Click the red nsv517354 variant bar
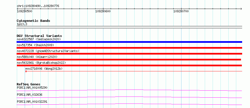Screen dimensions: 250x108 tap(129, 48)
